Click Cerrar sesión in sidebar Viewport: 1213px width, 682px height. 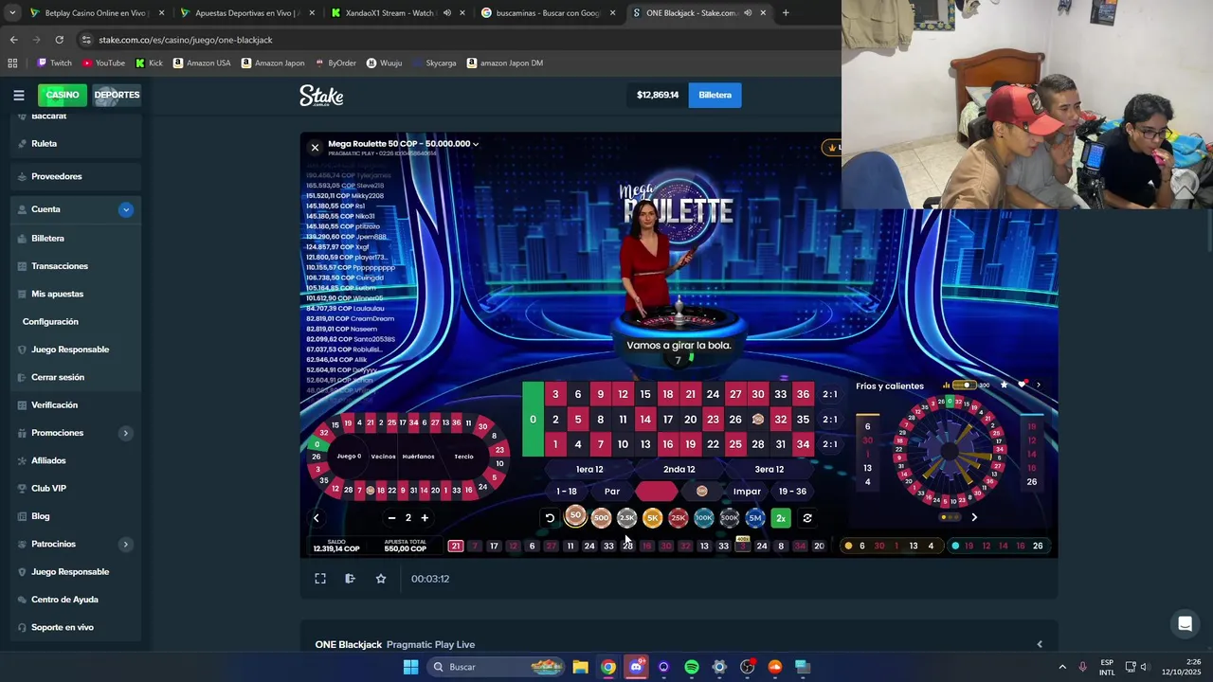pos(58,377)
